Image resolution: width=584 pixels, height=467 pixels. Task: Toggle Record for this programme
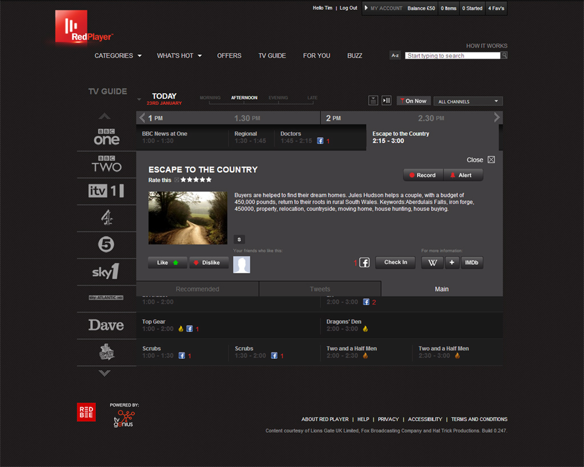tap(423, 175)
